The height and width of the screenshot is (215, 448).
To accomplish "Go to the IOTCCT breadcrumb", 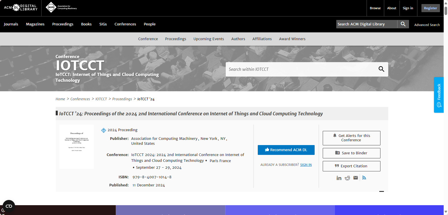I will [x=101, y=99].
